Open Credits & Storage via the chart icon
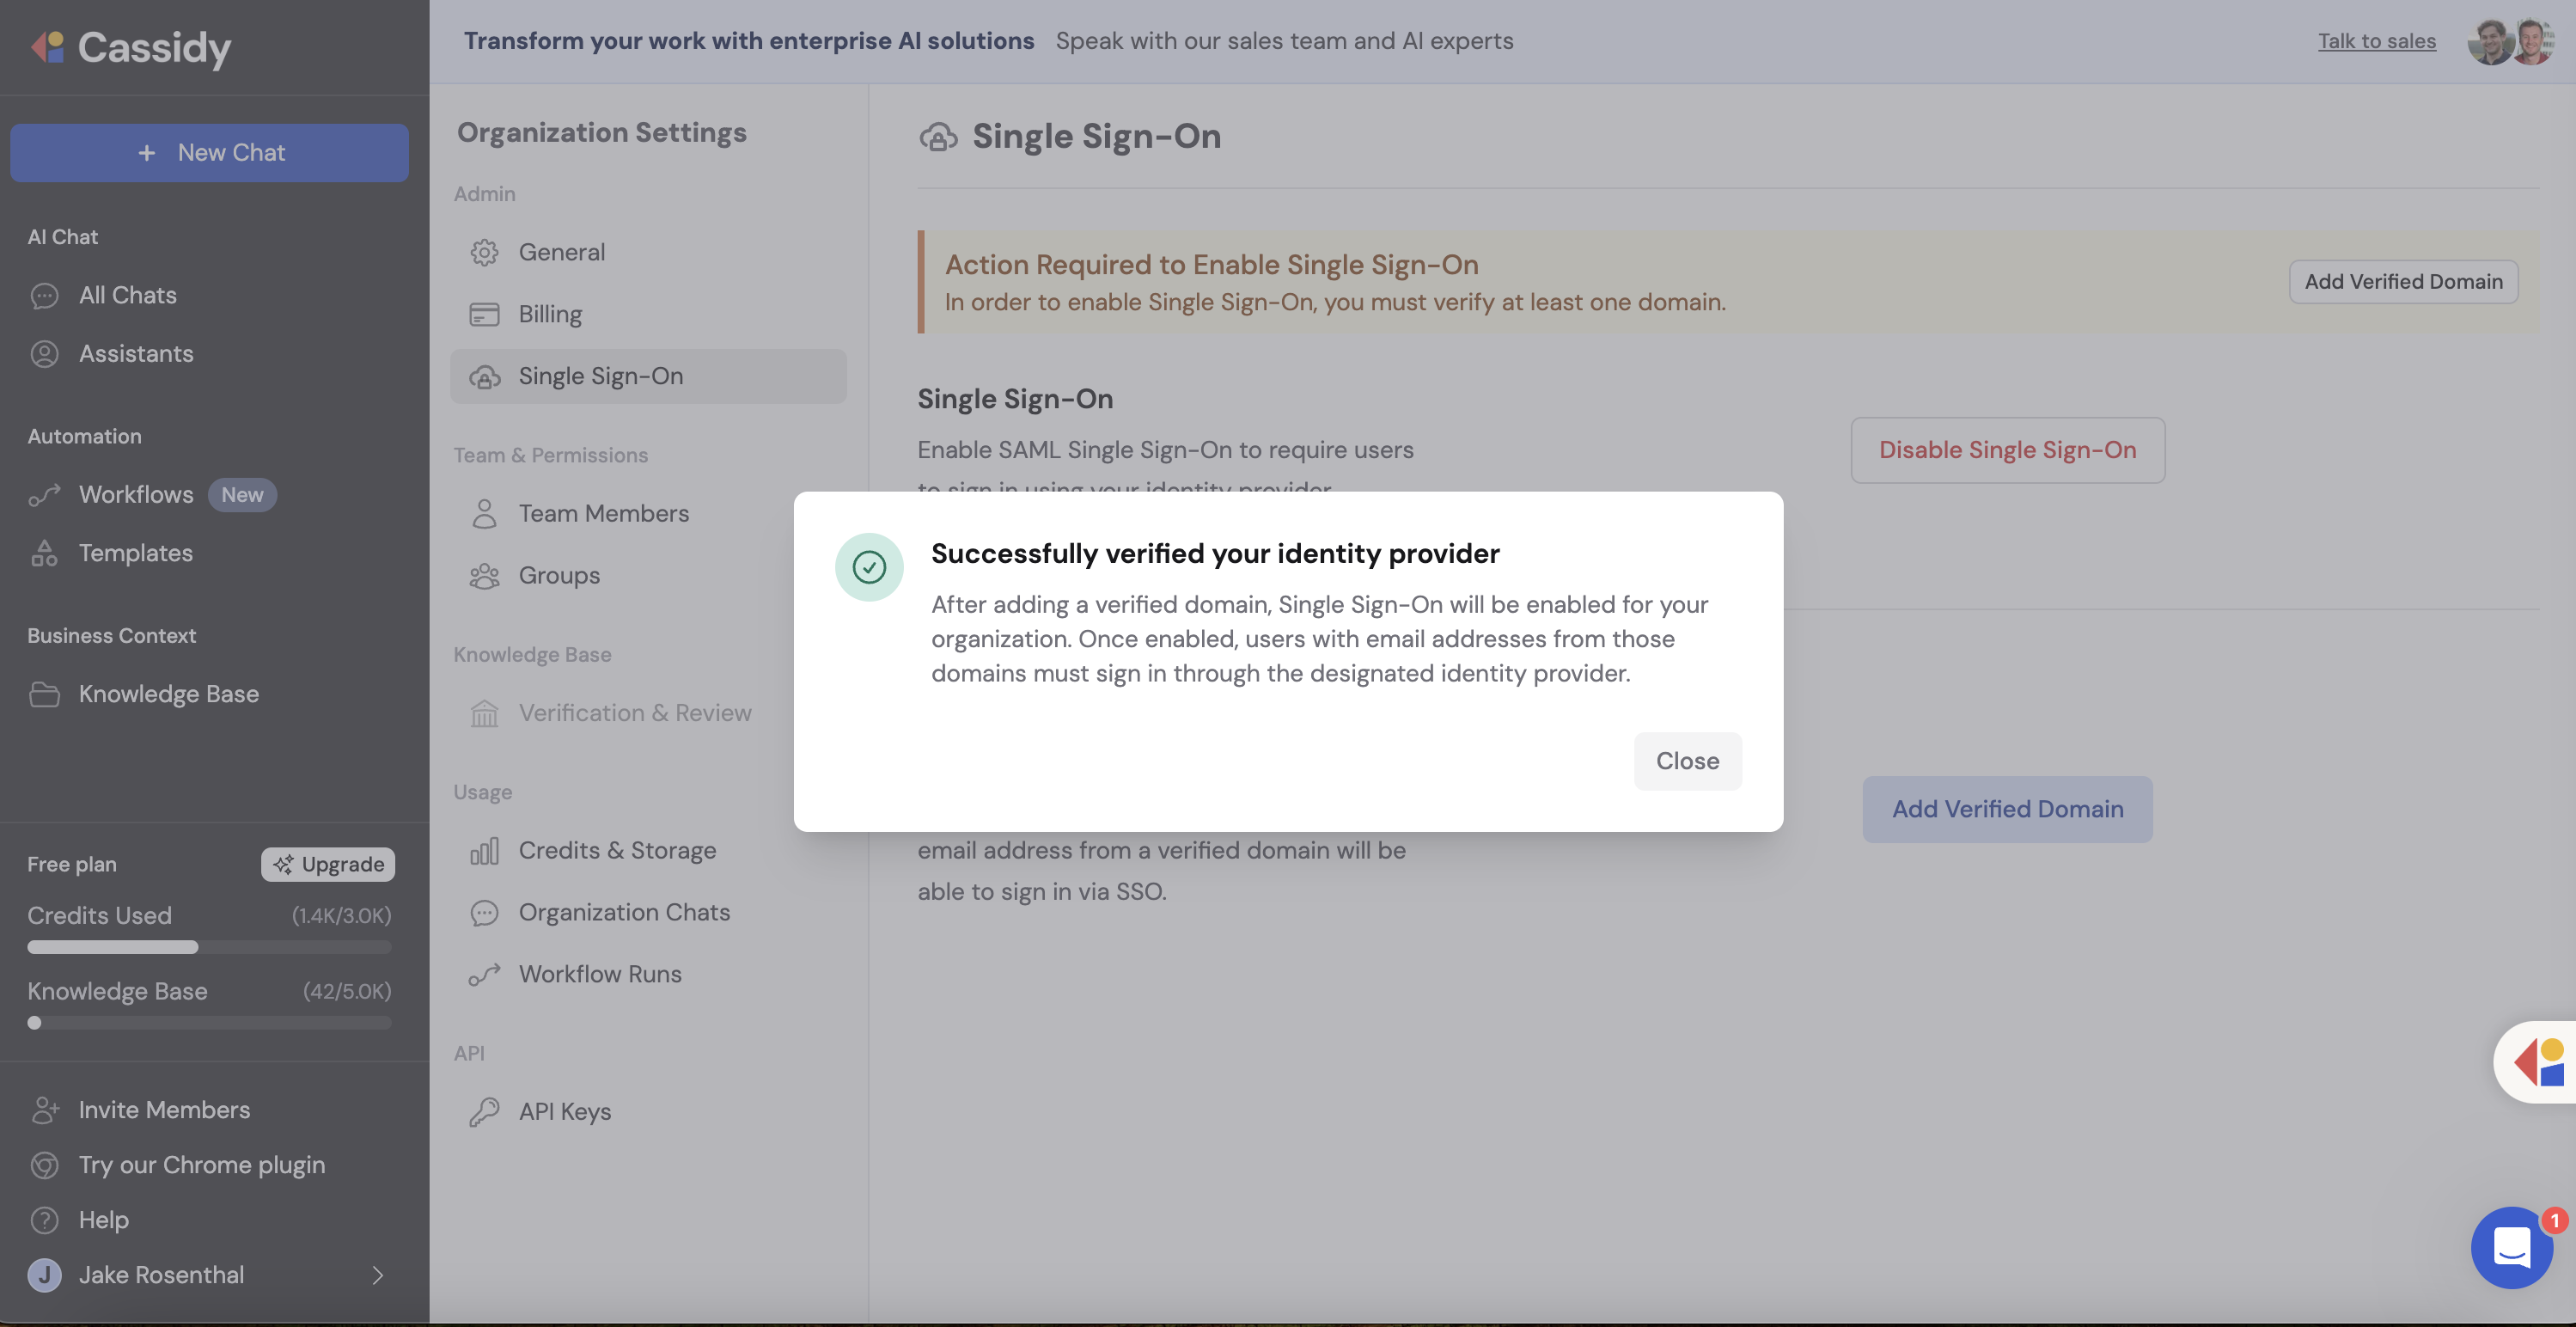Viewport: 2576px width, 1327px height. [x=485, y=850]
